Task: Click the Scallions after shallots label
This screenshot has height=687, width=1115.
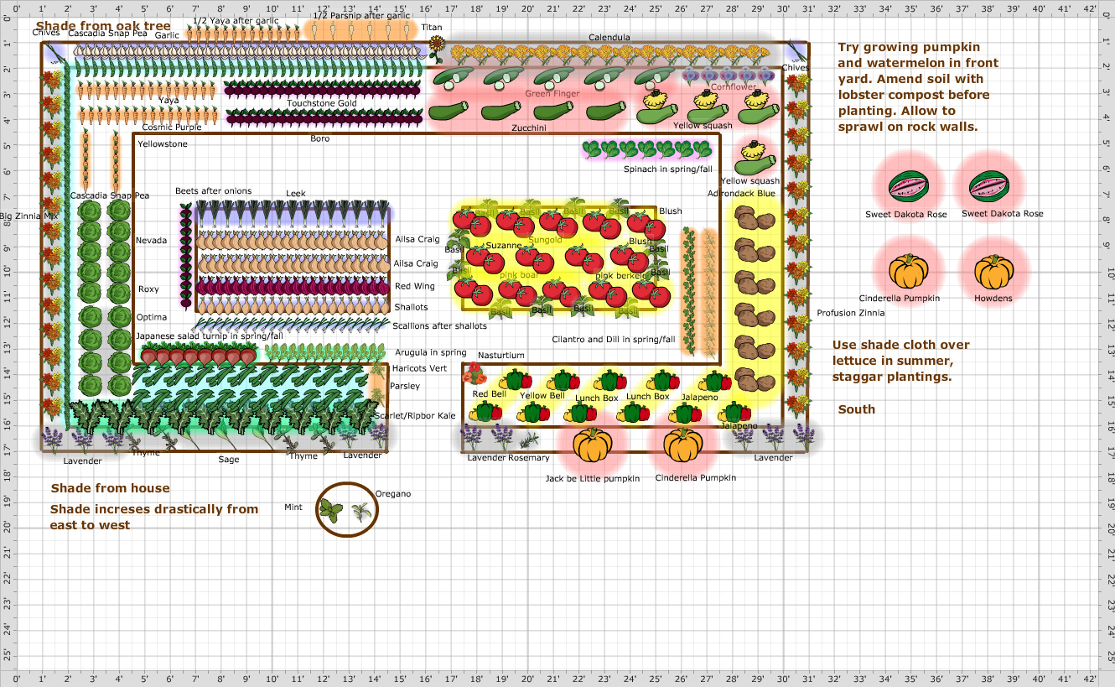Action: tap(438, 326)
